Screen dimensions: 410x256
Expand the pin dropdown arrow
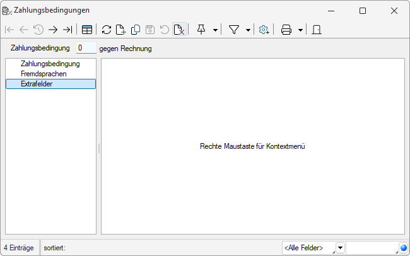[x=216, y=30]
